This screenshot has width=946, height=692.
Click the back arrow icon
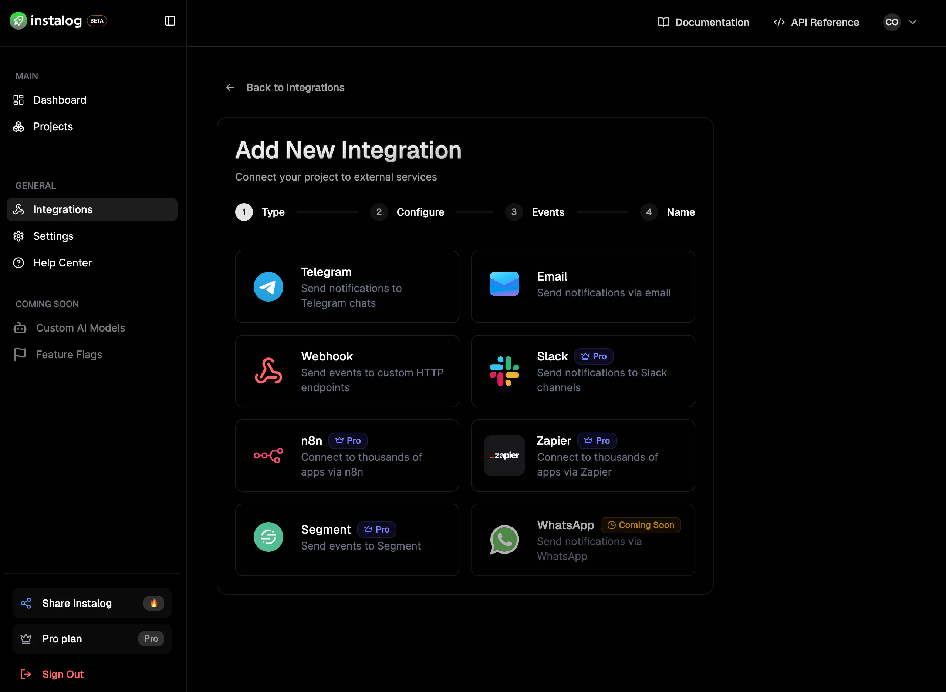(x=230, y=87)
